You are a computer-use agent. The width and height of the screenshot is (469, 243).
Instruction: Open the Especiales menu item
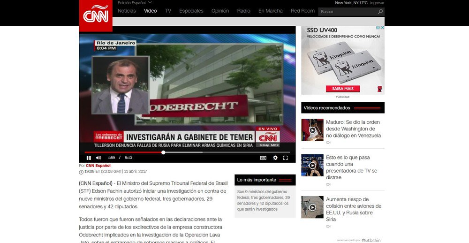[191, 11]
